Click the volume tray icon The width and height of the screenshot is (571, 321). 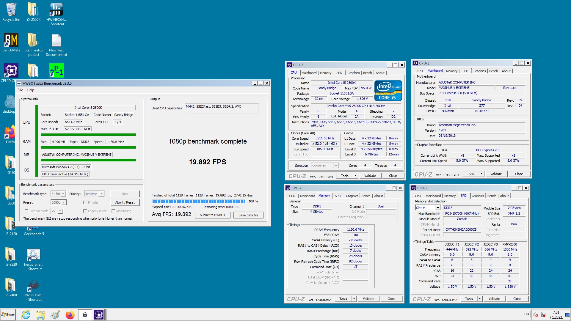click(536, 315)
